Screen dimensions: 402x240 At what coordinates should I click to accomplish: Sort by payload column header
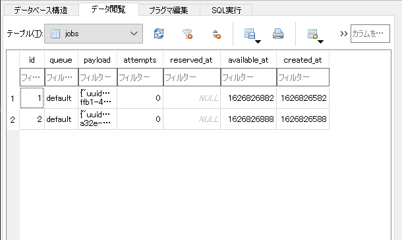point(98,60)
